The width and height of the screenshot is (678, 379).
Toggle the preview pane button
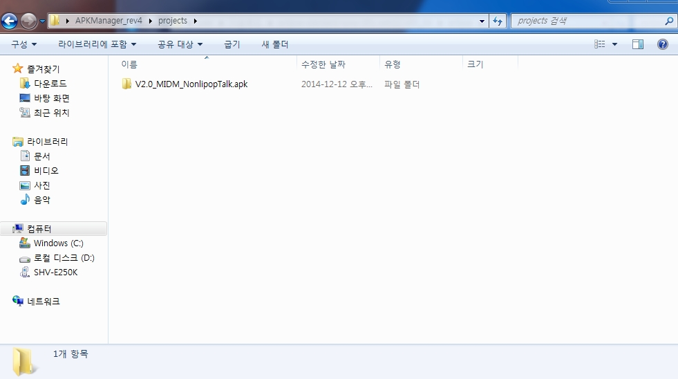637,44
